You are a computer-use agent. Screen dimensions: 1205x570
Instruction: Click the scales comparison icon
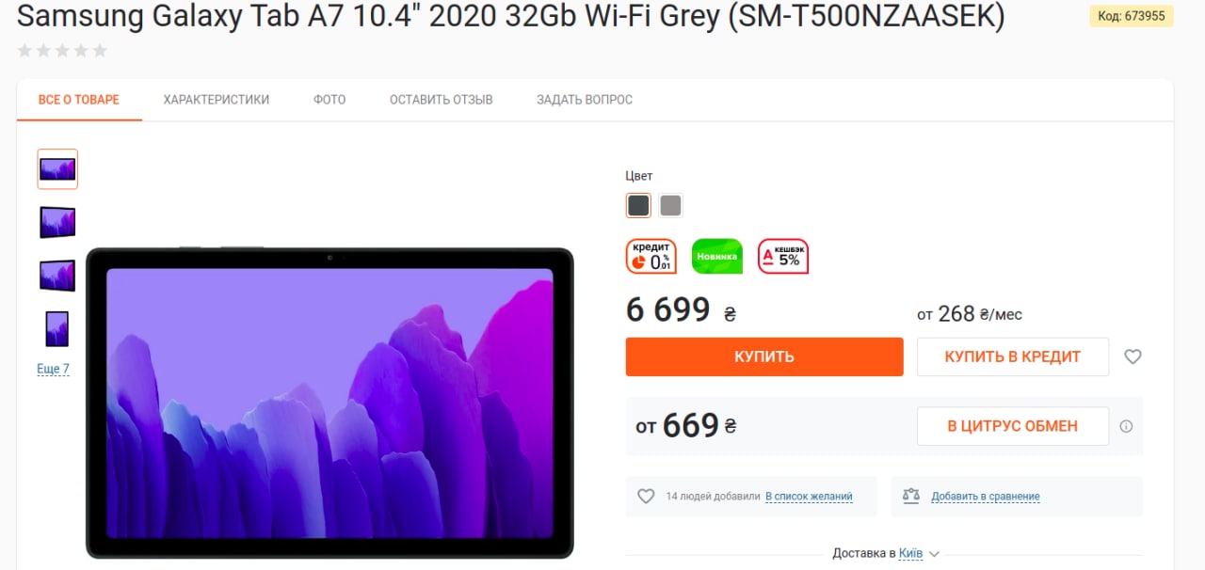coord(910,496)
